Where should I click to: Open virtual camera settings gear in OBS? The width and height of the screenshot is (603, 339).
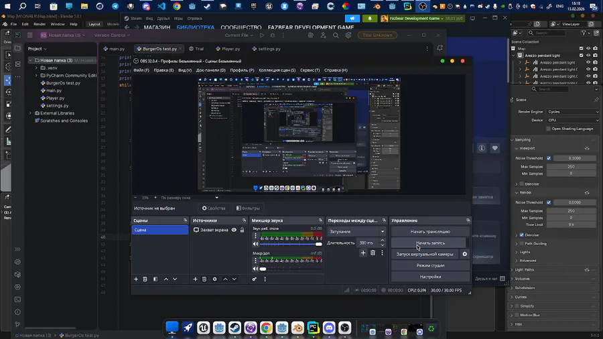464,254
